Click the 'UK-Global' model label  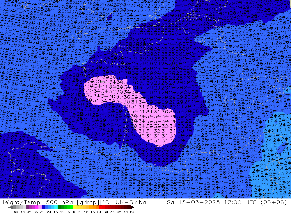tap(132, 202)
